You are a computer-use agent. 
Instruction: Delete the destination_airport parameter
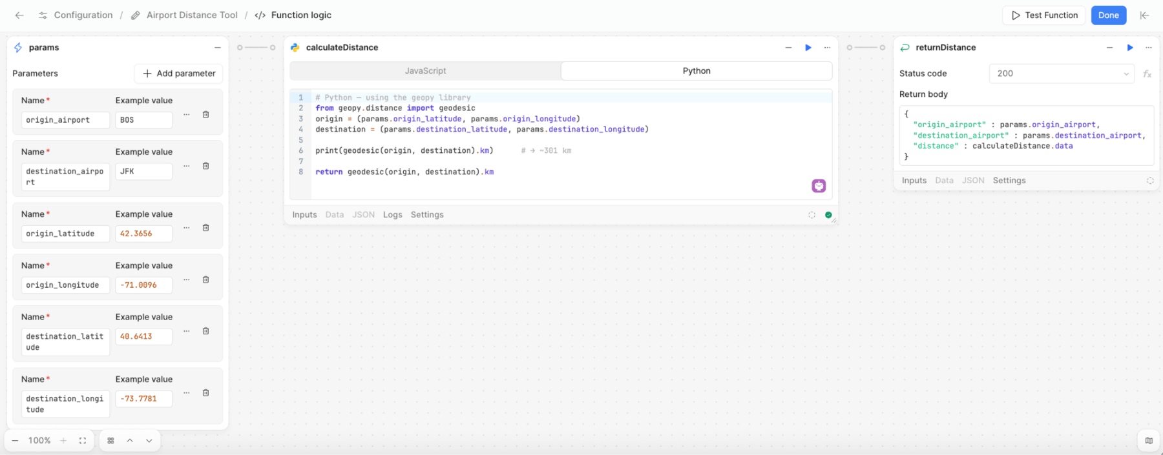point(205,166)
